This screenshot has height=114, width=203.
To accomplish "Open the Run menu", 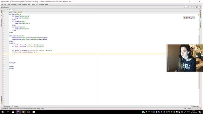I will 29,4.
